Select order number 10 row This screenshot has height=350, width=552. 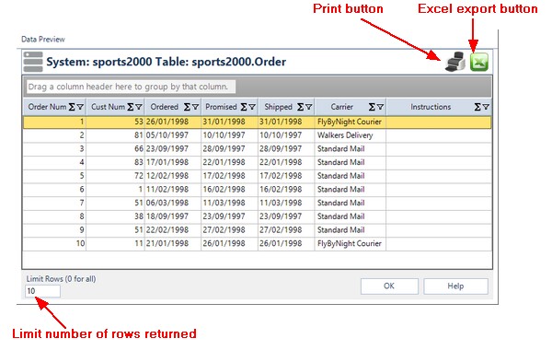point(257,244)
